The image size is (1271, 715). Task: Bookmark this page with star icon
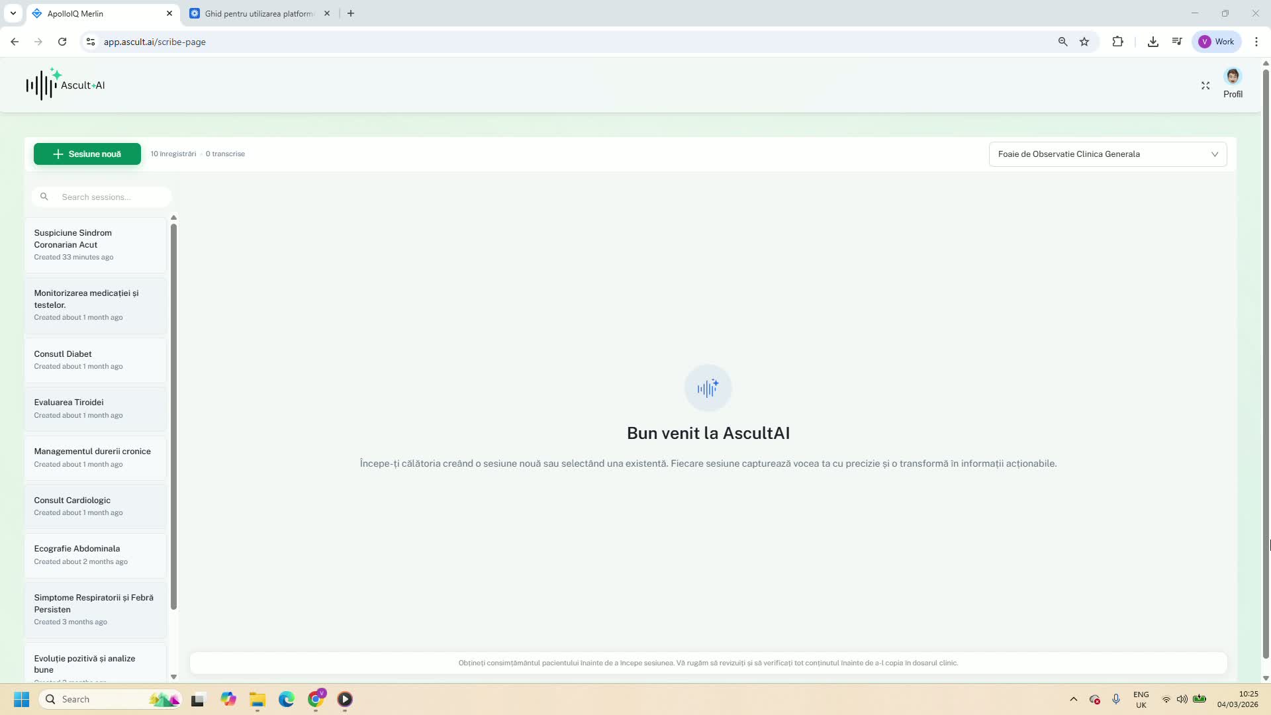tap(1084, 42)
